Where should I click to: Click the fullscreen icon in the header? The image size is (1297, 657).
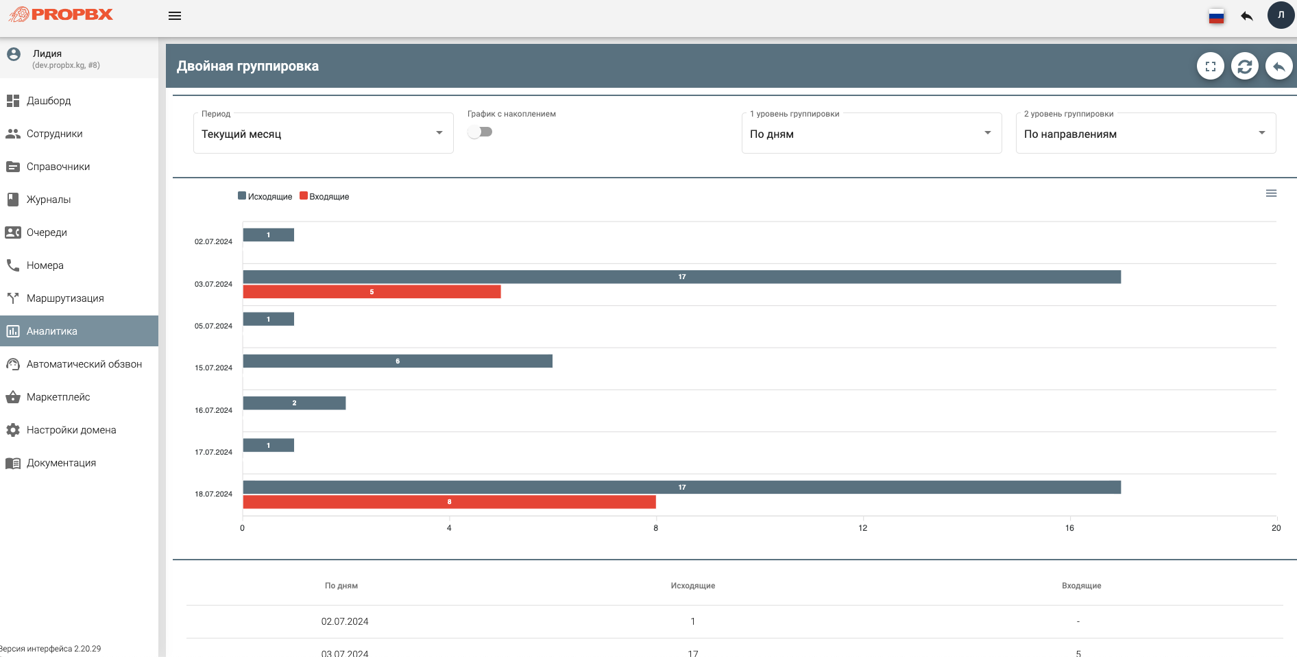[x=1210, y=67]
